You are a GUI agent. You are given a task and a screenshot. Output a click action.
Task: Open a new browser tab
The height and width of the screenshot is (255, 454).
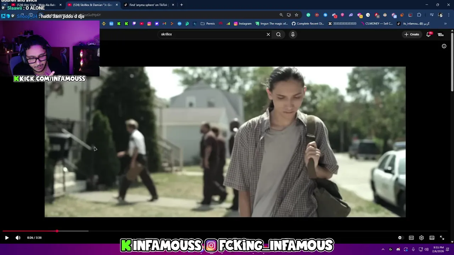coord(181,5)
